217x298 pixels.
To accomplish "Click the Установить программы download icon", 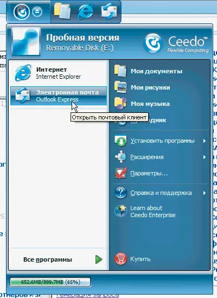I will pyautogui.click(x=120, y=141).
